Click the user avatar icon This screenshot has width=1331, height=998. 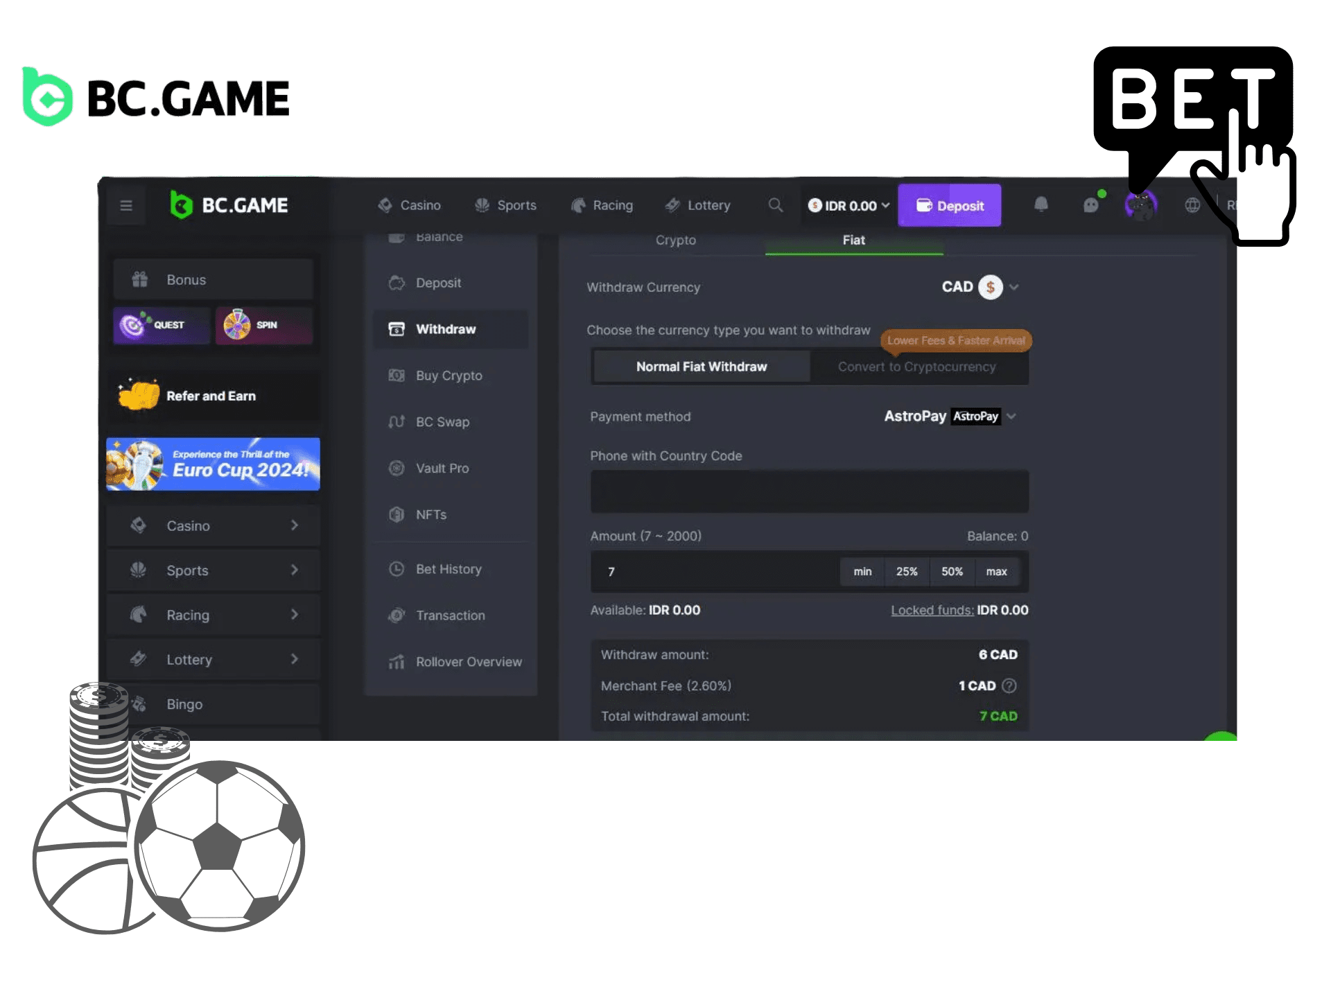[x=1140, y=205]
